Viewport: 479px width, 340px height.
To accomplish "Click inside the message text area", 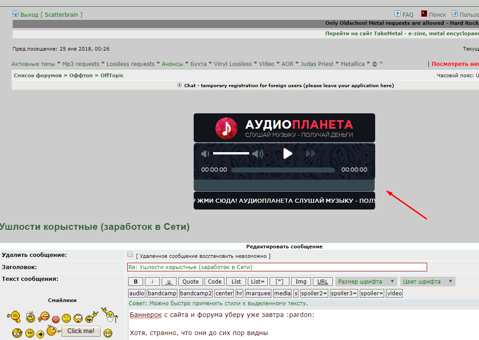I will pos(304,324).
